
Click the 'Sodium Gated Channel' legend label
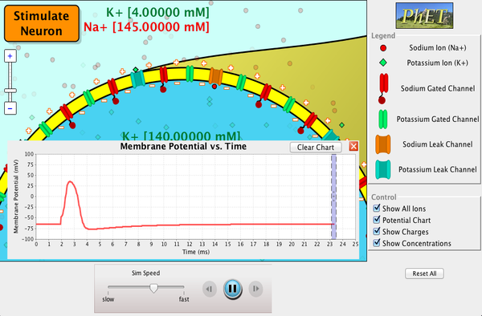[438, 89]
